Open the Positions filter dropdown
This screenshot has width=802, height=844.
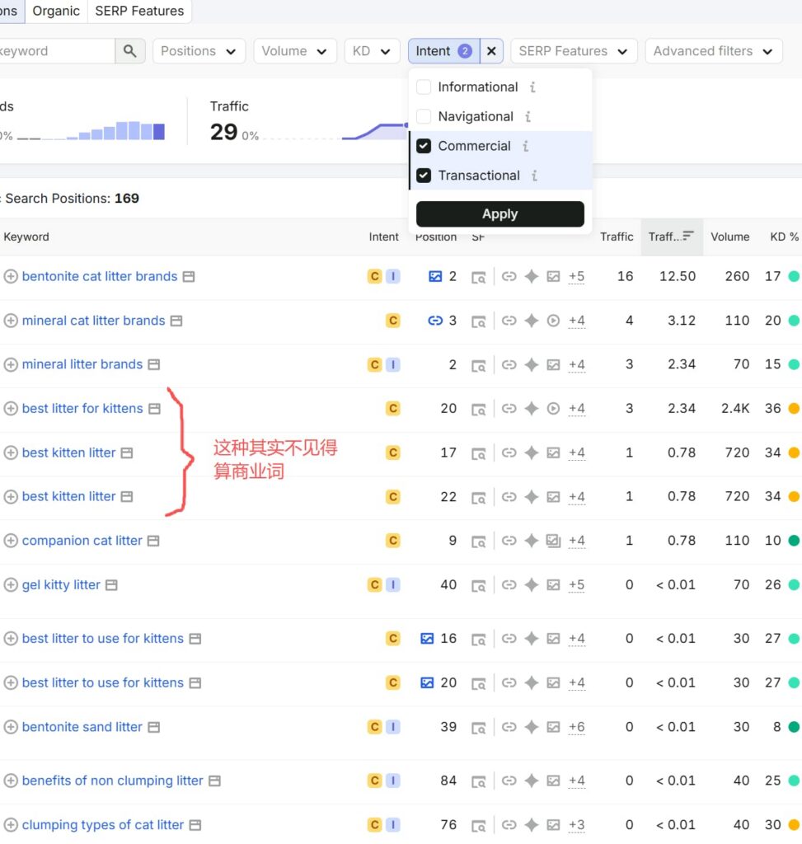click(199, 51)
